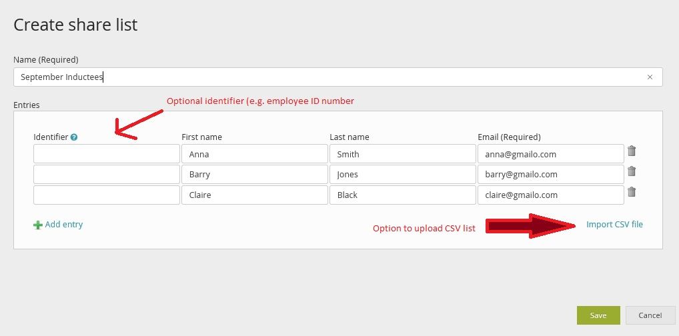Delete the Claire Black entry row

click(632, 192)
